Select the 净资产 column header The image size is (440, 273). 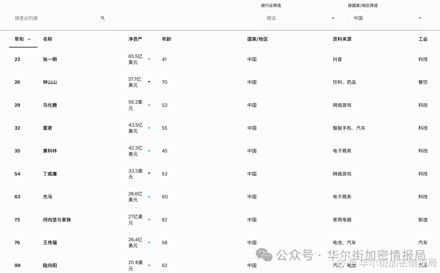click(x=135, y=39)
